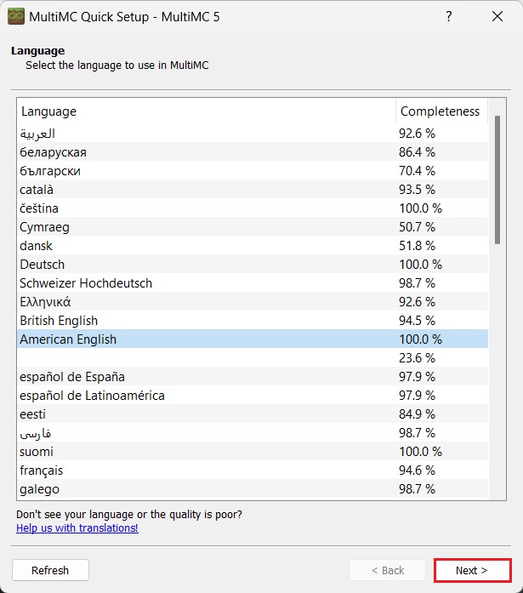Click the question mark help button
Image resolution: width=523 pixels, height=593 pixels.
coord(448,16)
